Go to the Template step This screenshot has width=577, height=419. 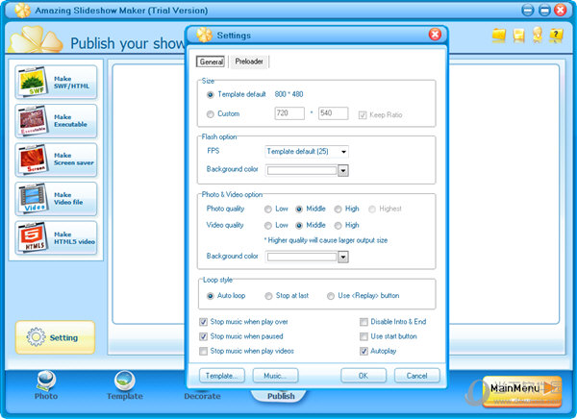pyautogui.click(x=125, y=385)
